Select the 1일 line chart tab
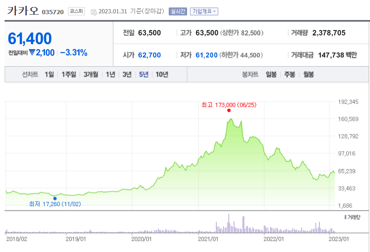370x252 pixels. pos(49,75)
